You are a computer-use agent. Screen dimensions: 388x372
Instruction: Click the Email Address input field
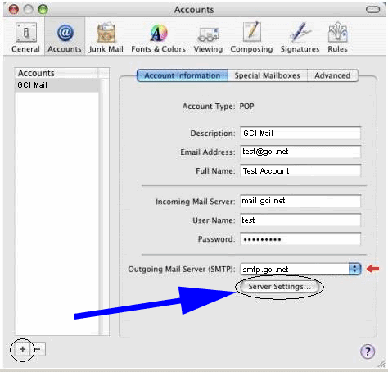pos(300,152)
